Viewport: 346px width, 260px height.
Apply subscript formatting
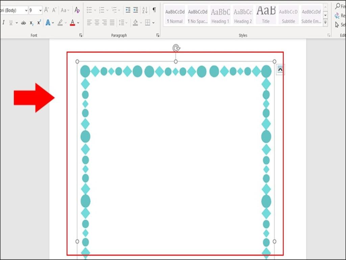click(31, 23)
